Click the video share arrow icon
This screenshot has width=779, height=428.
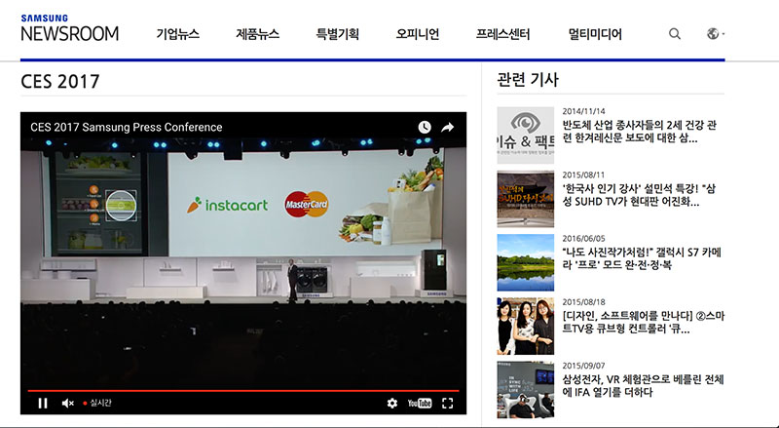pyautogui.click(x=448, y=128)
